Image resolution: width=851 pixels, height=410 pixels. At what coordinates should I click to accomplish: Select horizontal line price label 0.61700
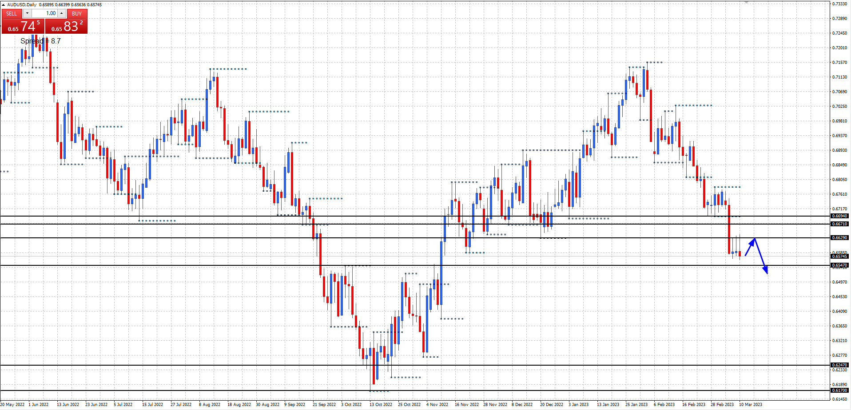pos(839,390)
